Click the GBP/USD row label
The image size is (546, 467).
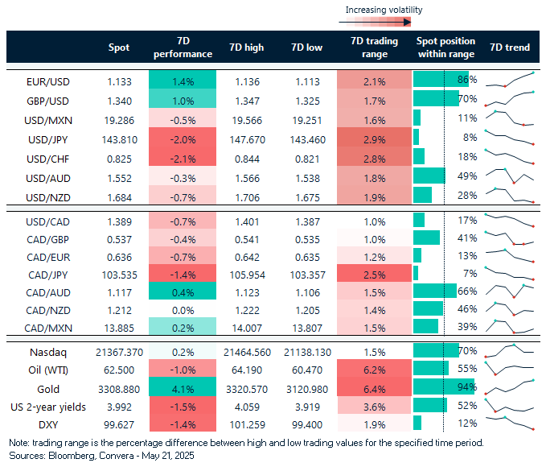click(49, 99)
